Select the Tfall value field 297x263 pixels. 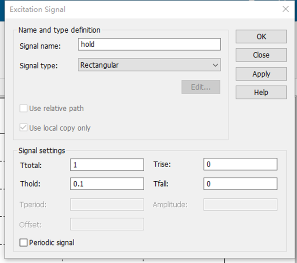(240, 184)
